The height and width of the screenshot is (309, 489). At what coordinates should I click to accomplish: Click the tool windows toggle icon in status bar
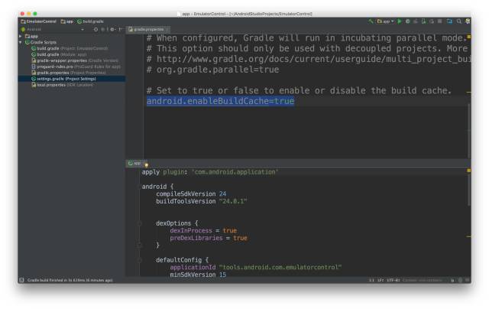click(21, 280)
